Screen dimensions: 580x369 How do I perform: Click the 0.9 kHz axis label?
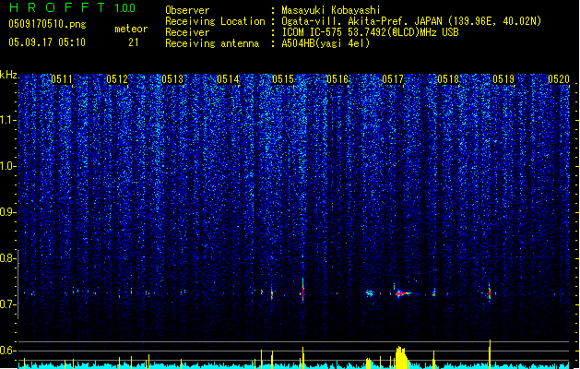click(8, 212)
